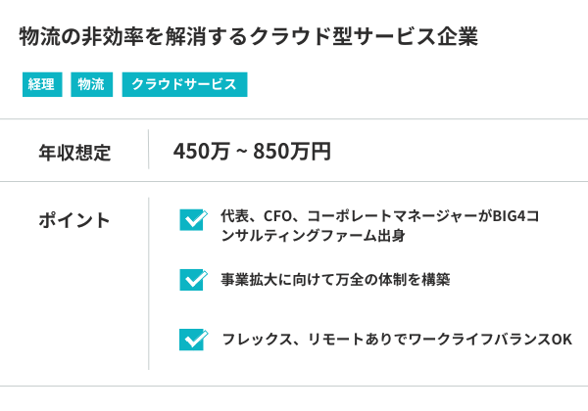
Task: Click the horizontal line under the salary row
Action: coord(294,181)
